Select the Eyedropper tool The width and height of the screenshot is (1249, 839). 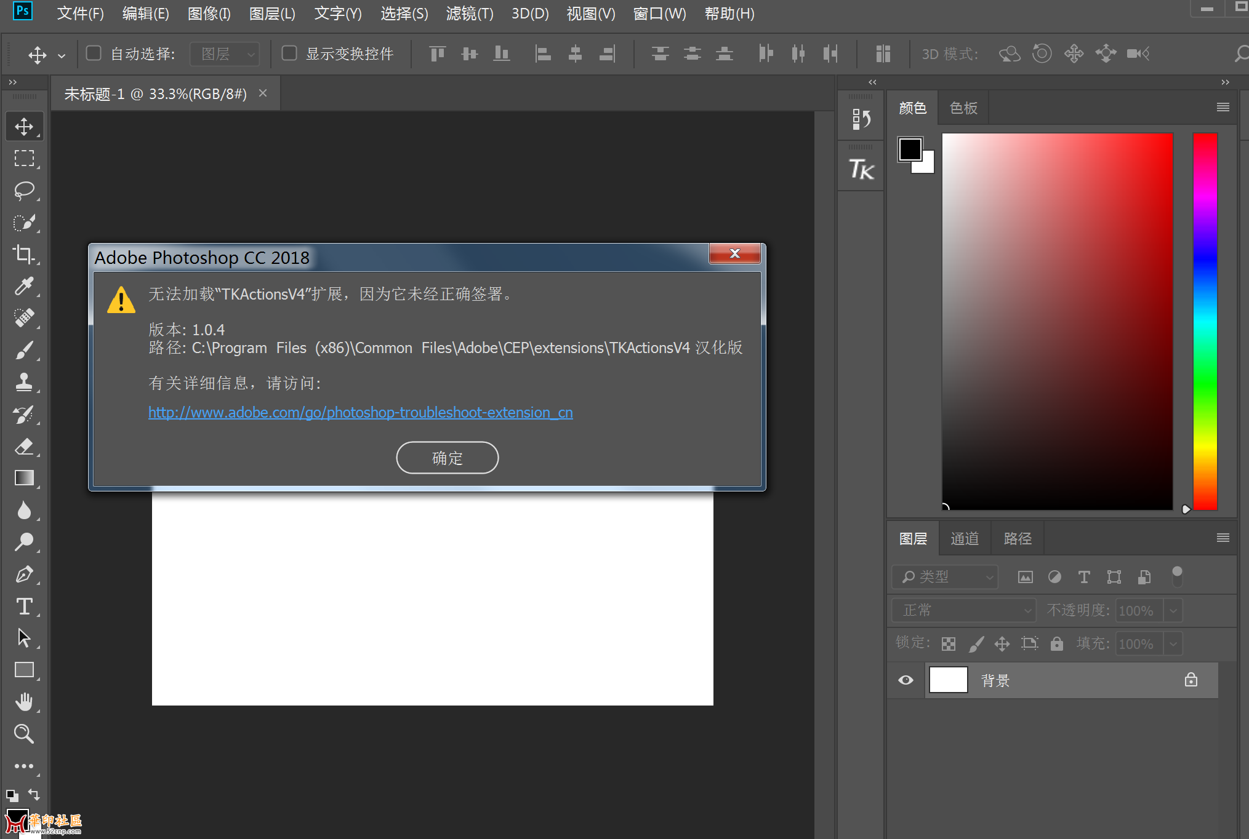(24, 286)
